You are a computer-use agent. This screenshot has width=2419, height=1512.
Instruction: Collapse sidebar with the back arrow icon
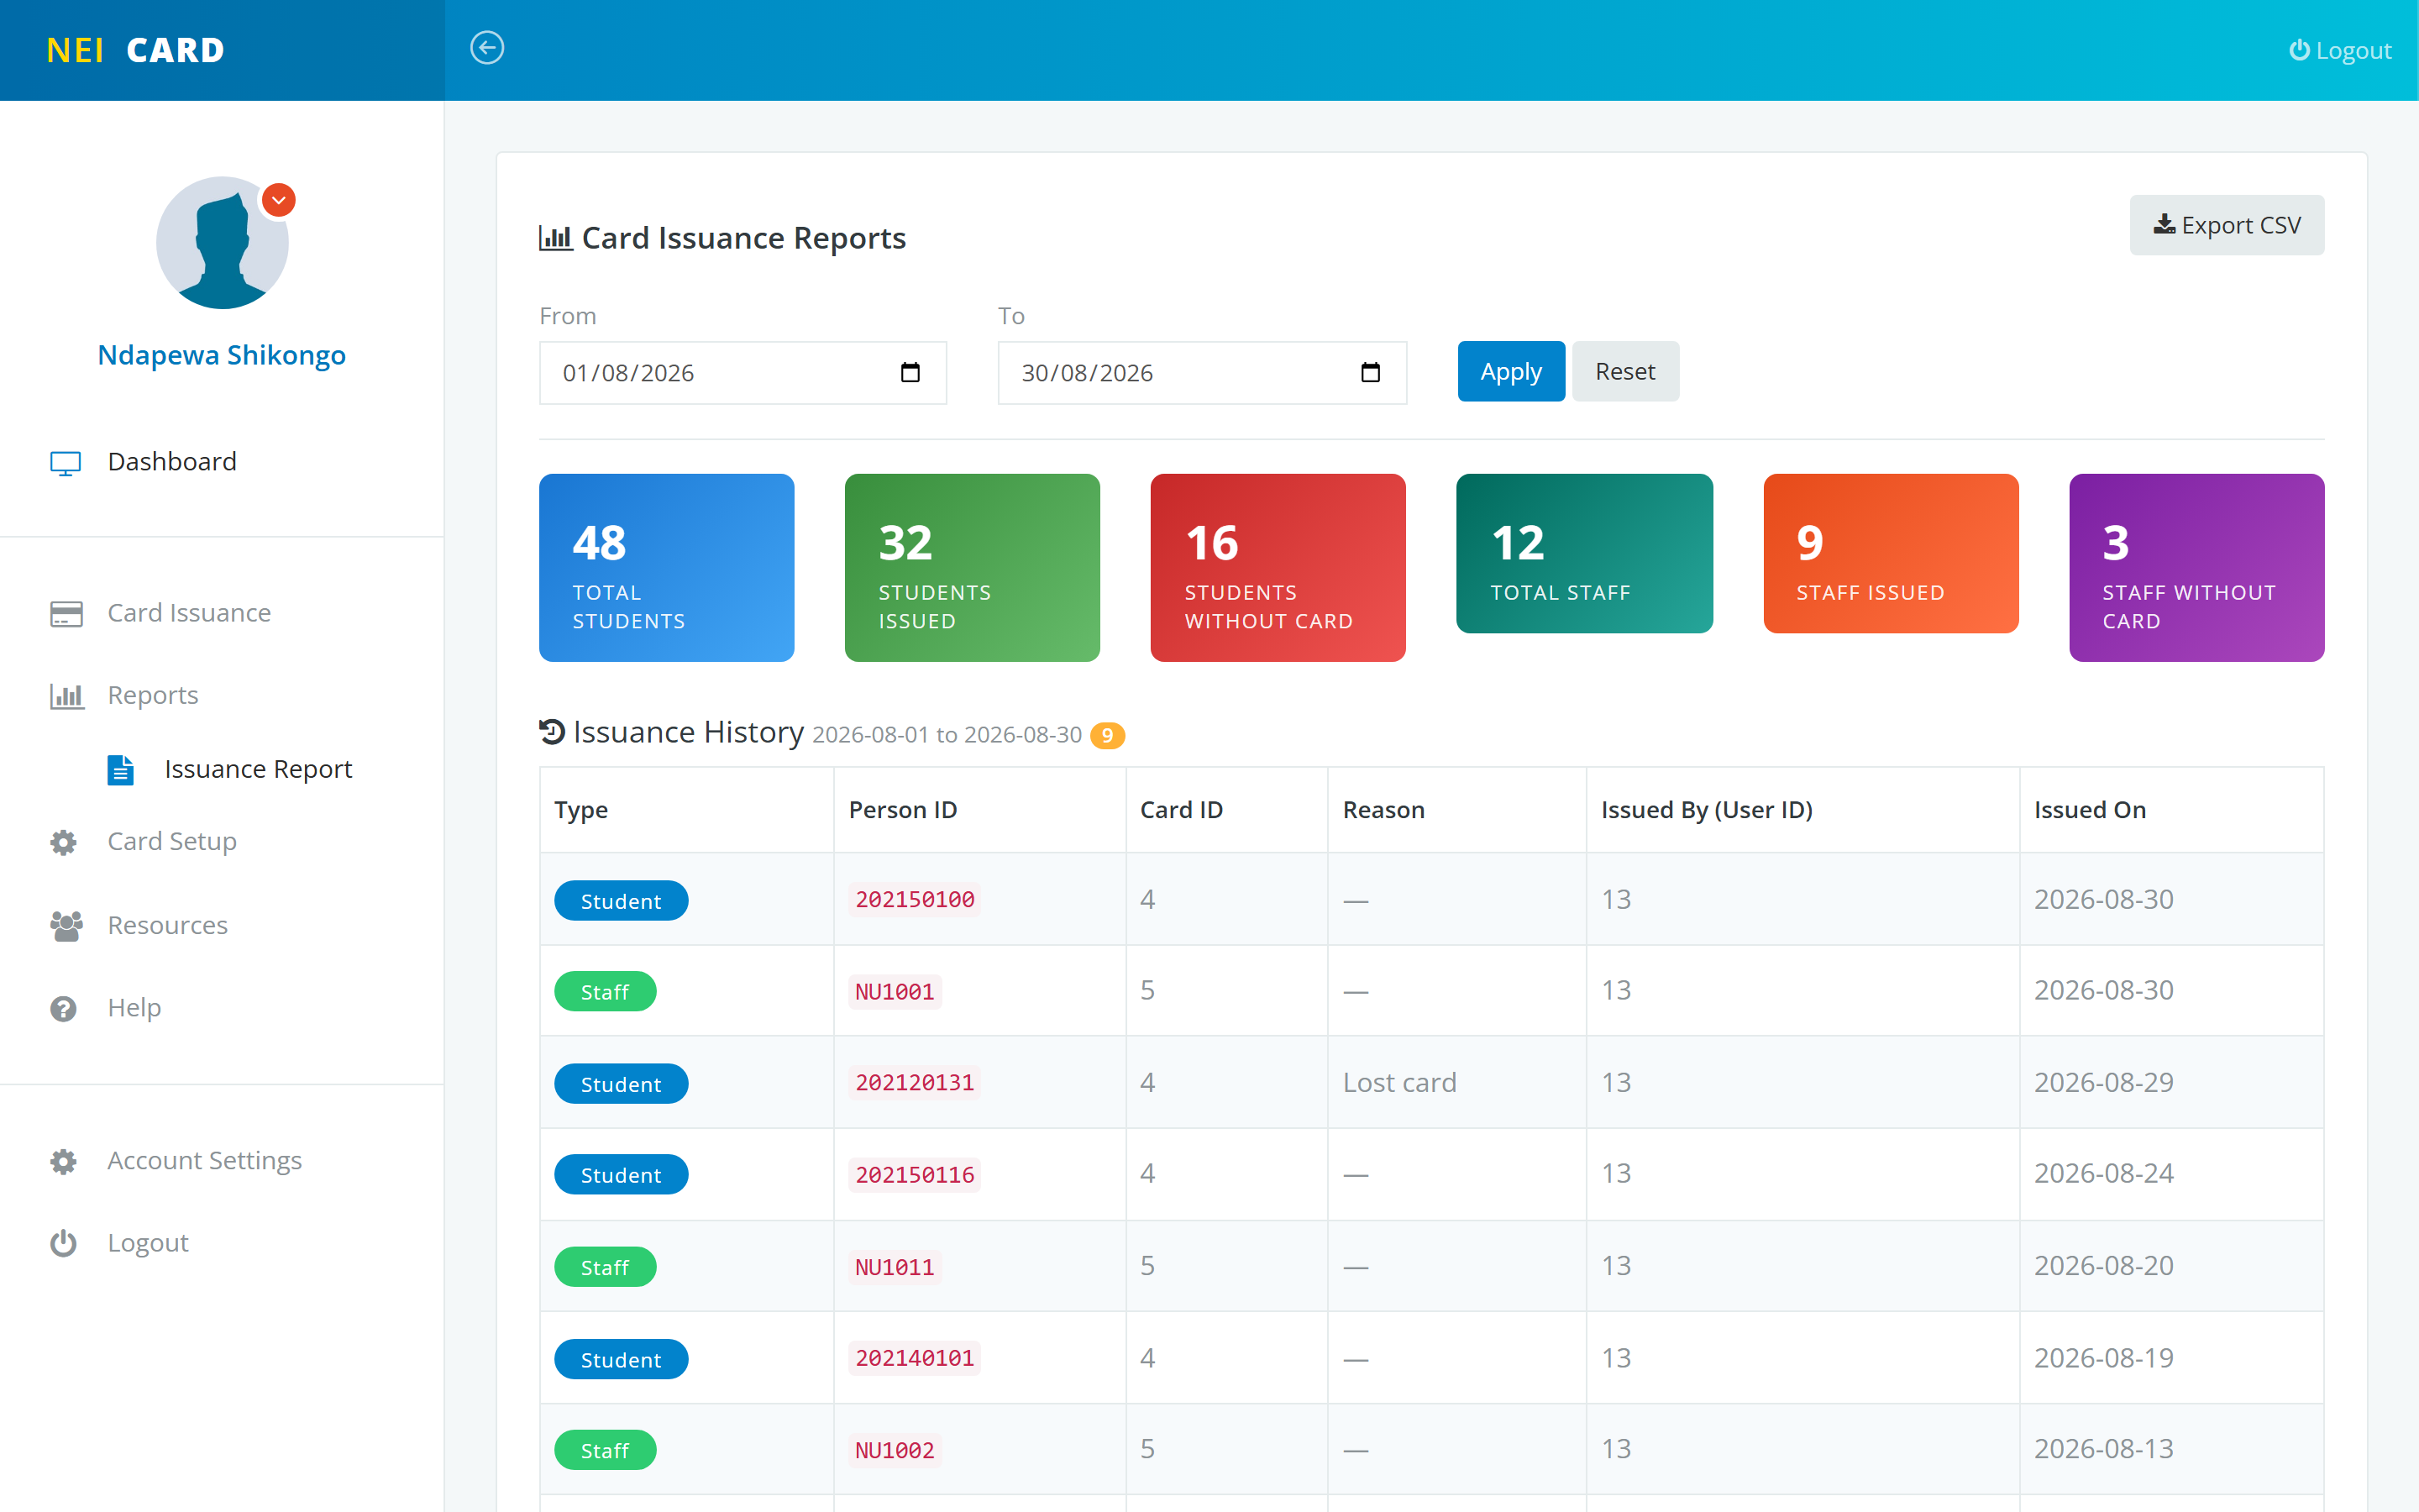[487, 48]
